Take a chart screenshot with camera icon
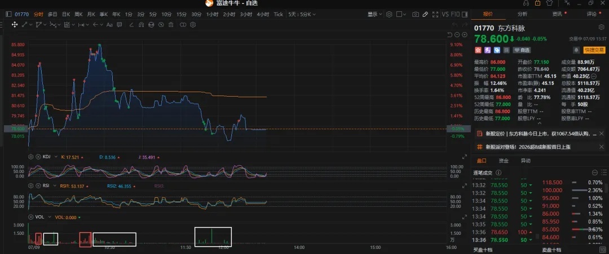This screenshot has height=254, width=609. pyautogui.click(x=416, y=14)
